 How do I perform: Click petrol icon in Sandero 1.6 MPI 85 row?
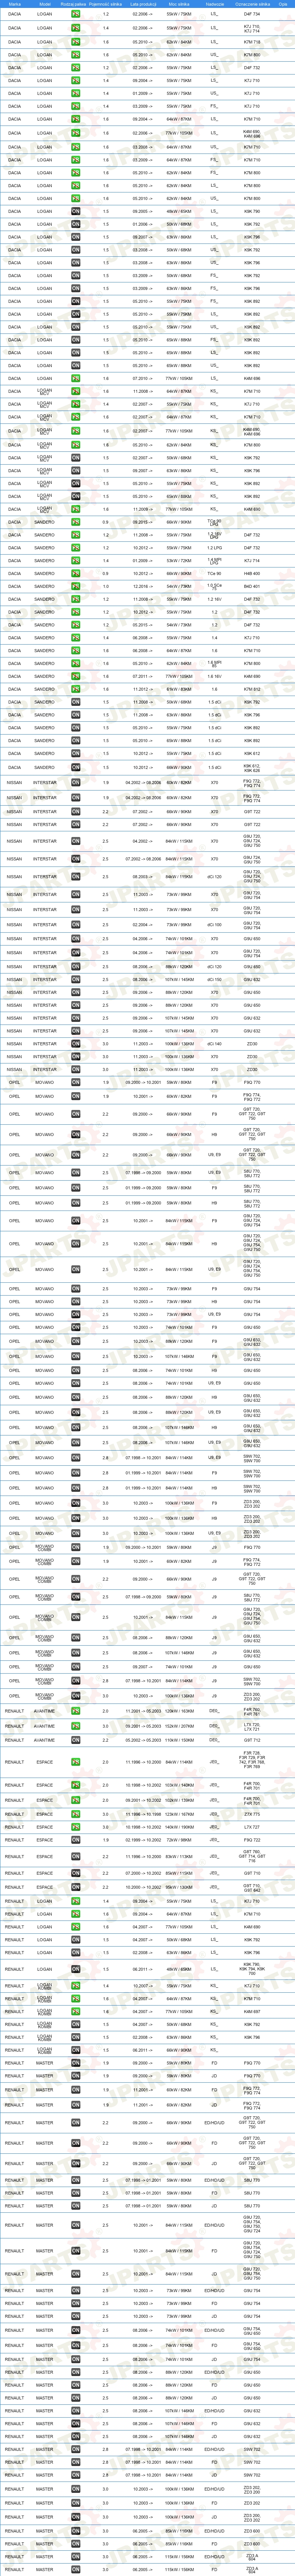[76, 663]
